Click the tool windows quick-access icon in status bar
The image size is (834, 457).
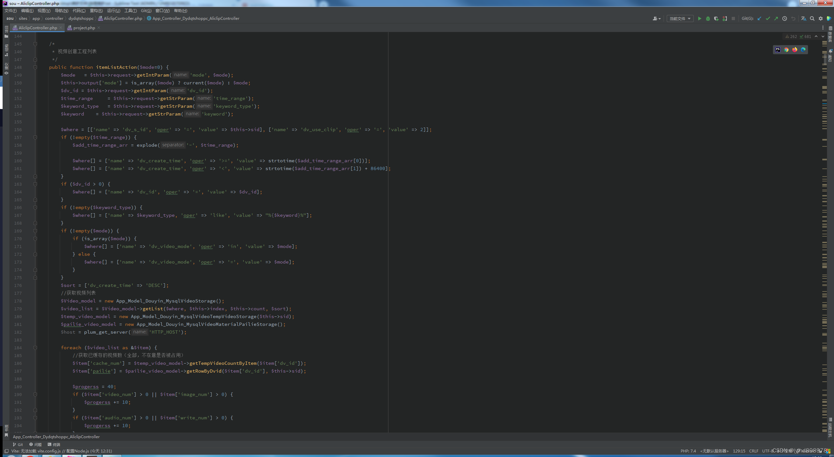point(6,451)
